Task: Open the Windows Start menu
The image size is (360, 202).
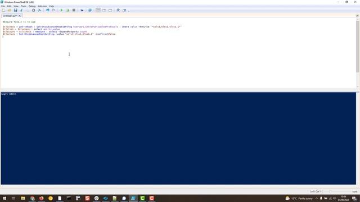Action: coord(4,198)
